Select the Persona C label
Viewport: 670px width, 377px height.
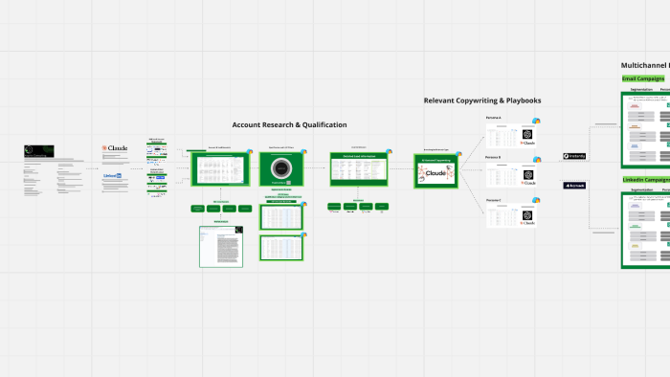pos(494,200)
